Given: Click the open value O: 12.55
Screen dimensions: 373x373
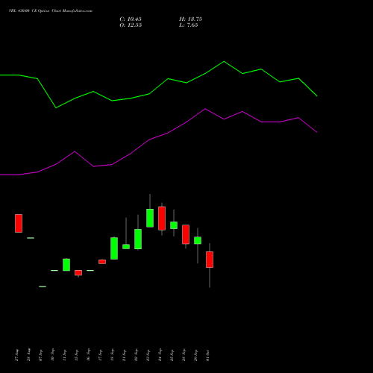Looking at the screenshot, I should tap(131, 25).
